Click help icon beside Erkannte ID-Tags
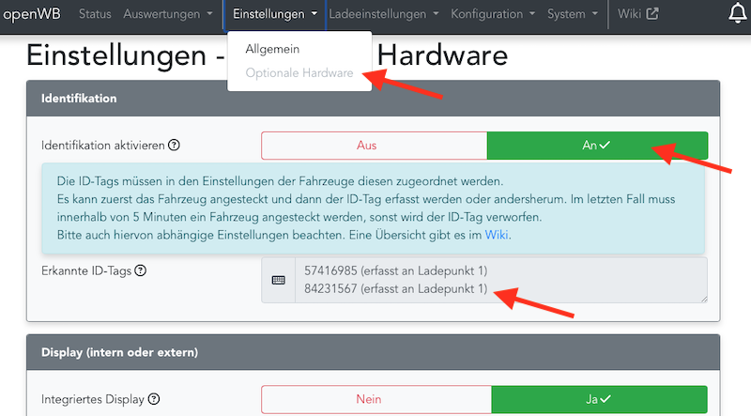The height and width of the screenshot is (416, 751). pos(140,270)
